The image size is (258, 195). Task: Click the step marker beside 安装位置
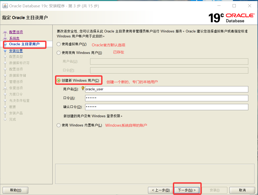[5, 51]
